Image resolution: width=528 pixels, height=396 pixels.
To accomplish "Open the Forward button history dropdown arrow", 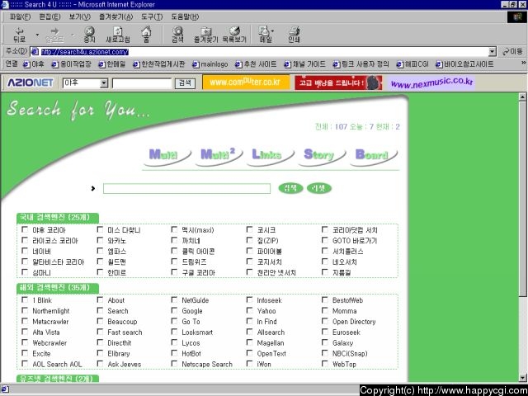I will point(73,35).
